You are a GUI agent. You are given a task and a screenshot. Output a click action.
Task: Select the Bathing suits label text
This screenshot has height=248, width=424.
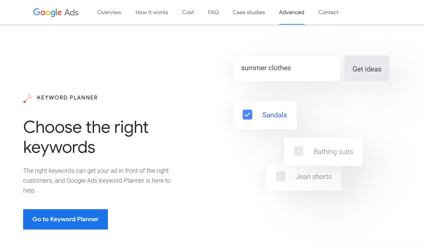pyautogui.click(x=333, y=152)
